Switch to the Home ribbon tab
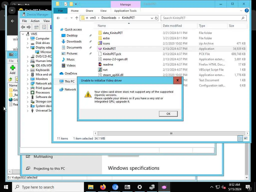 coord(74,11)
